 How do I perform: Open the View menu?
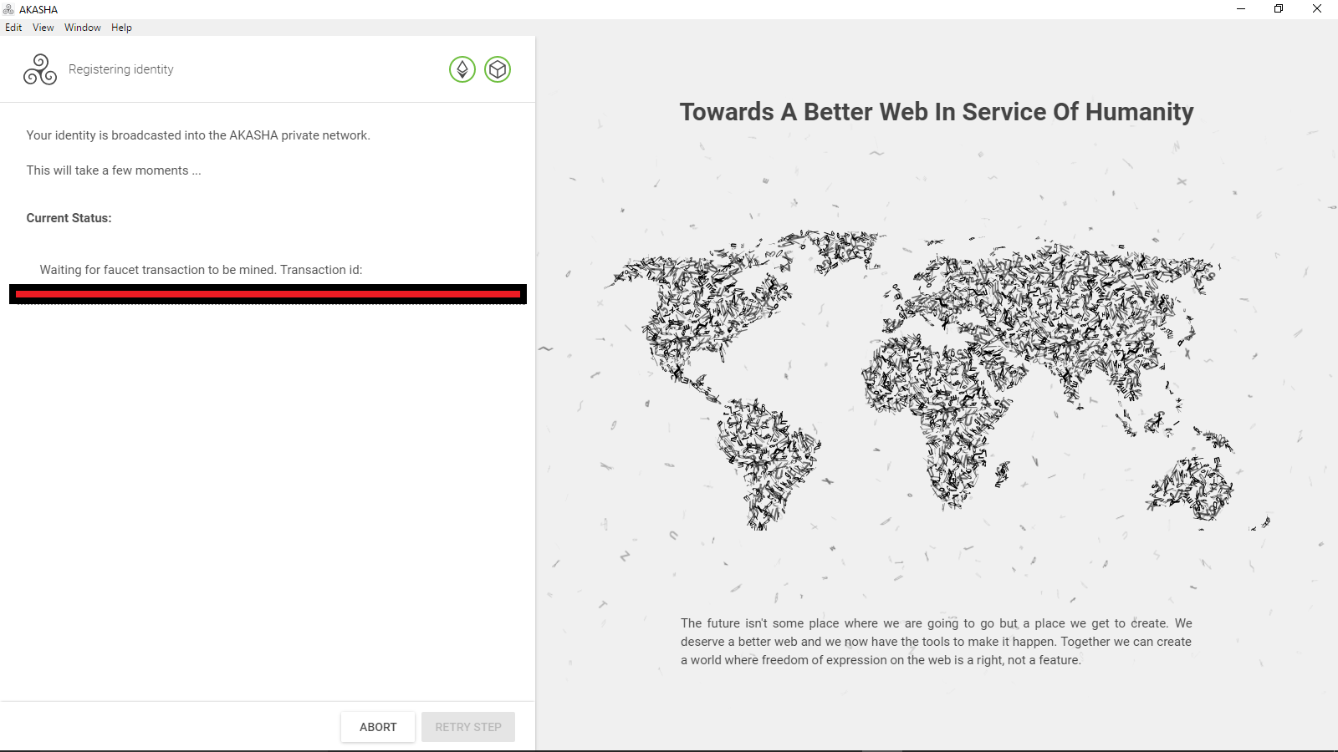point(43,28)
